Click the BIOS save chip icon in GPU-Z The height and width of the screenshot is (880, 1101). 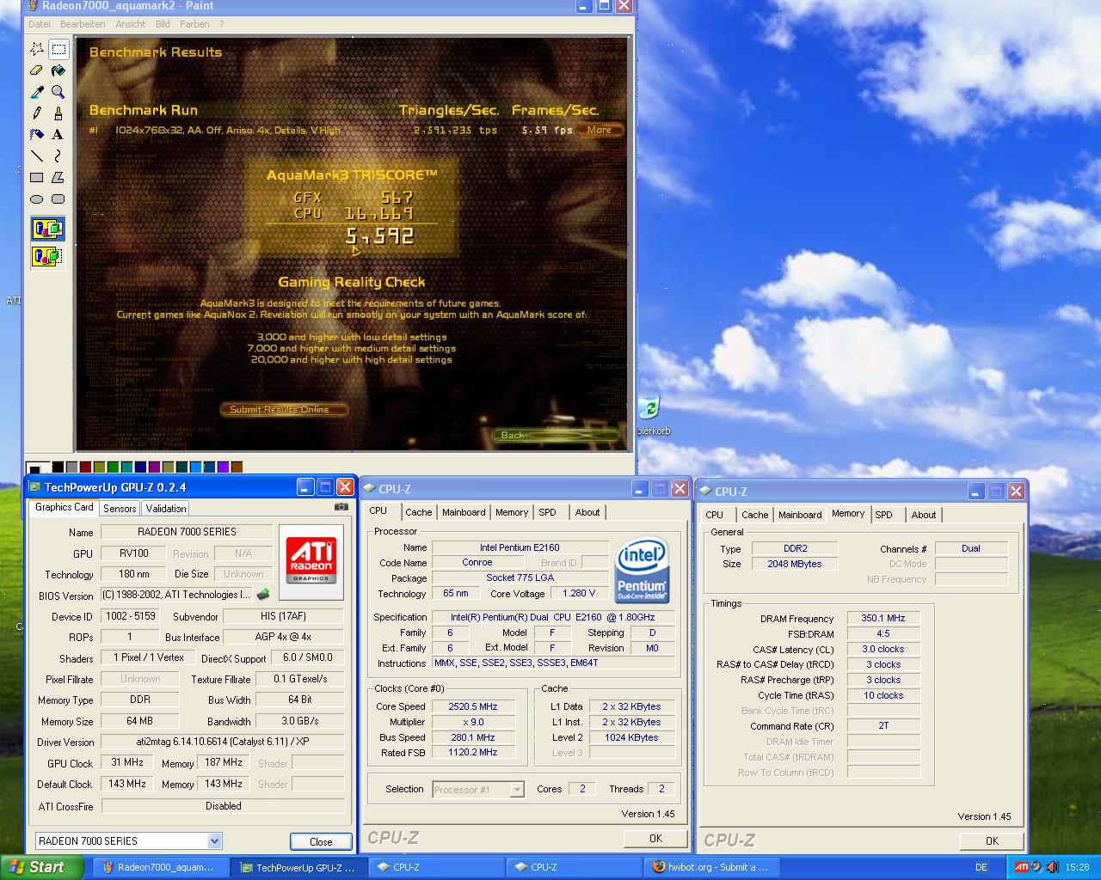pyautogui.click(x=263, y=594)
